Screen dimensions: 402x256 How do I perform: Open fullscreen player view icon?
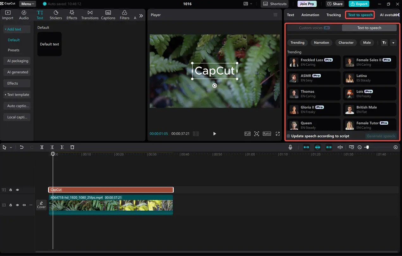click(x=278, y=134)
